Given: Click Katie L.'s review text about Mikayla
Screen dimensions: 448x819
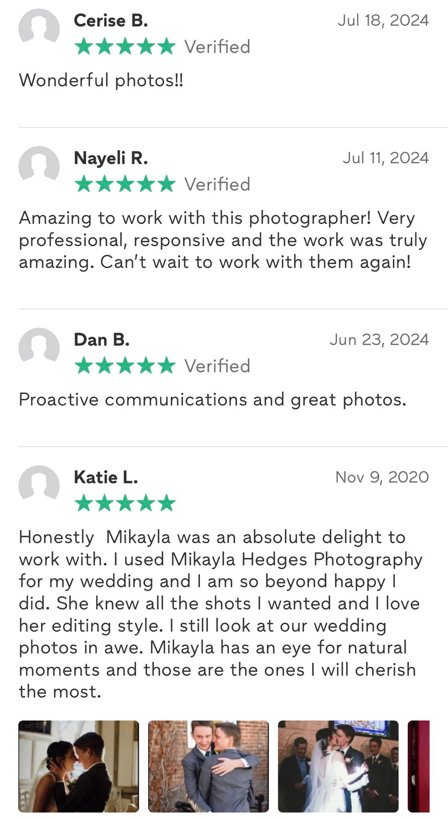Looking at the screenshot, I should (x=220, y=614).
